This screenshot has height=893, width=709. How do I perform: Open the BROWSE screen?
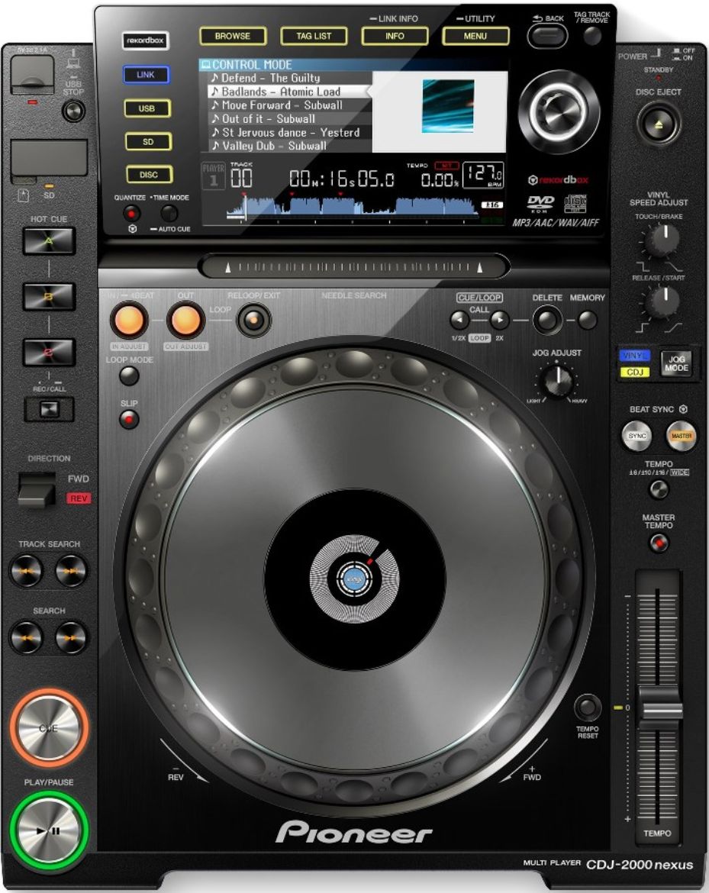(232, 36)
